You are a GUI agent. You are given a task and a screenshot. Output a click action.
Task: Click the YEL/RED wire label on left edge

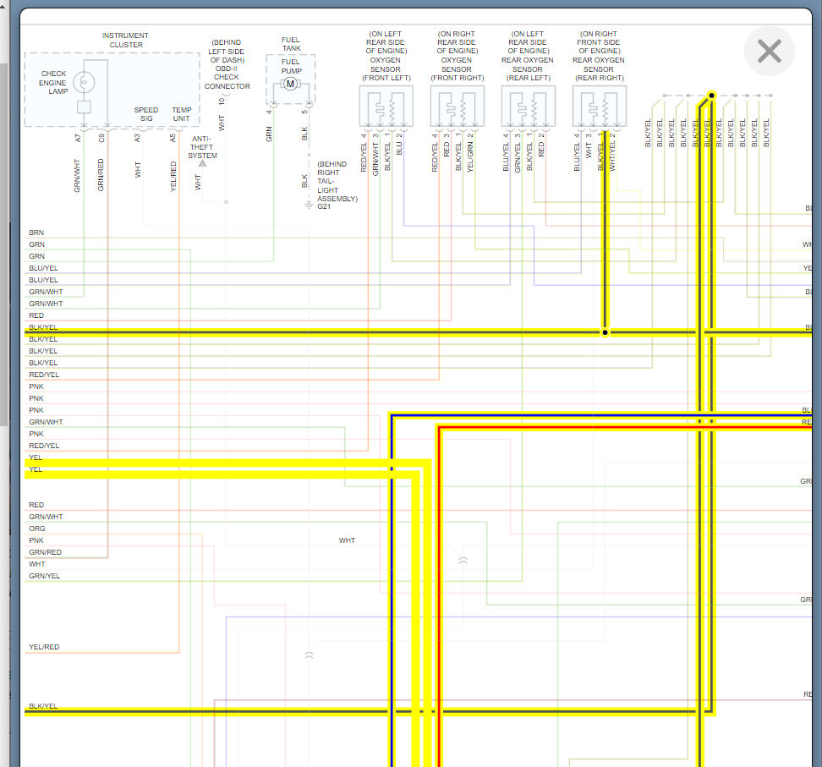44,647
